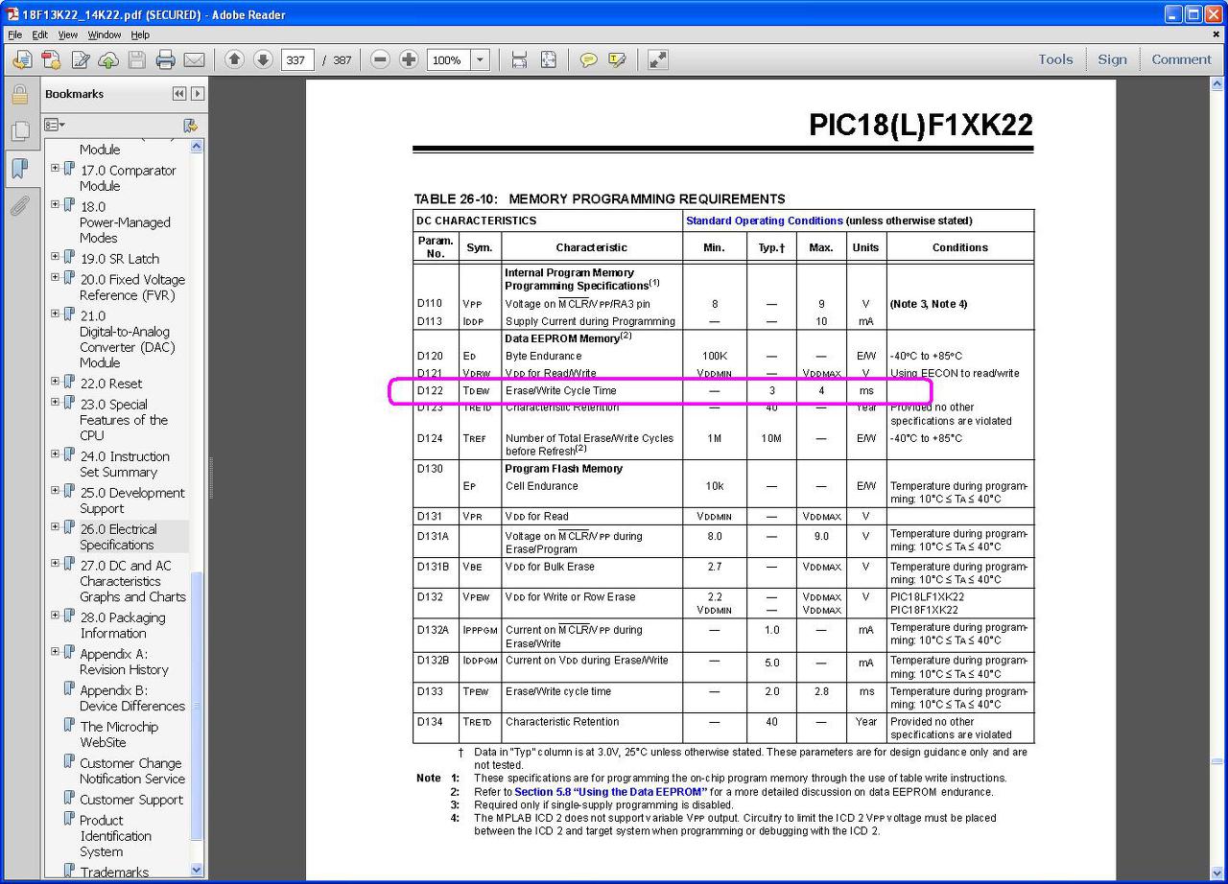
Task: Zoom in with the plus button
Action: point(409,59)
